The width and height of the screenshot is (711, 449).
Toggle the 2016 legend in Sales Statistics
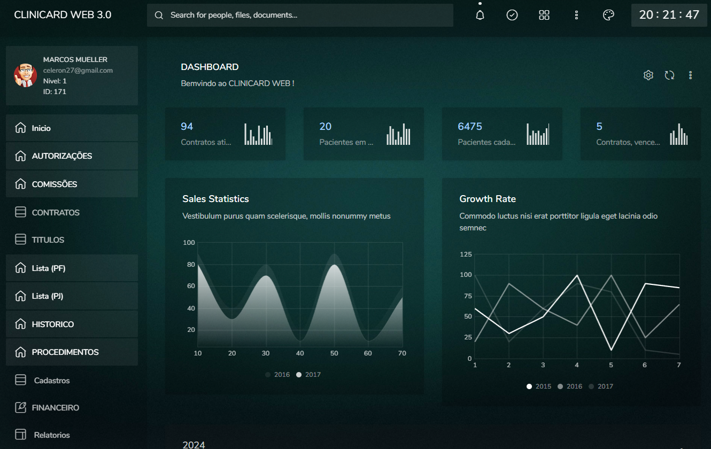click(277, 375)
